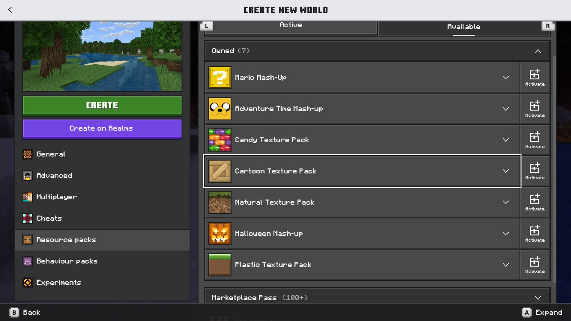This screenshot has height=321, width=571.
Task: Expand Adventure Time Mash-up details chevron
Action: [506, 109]
